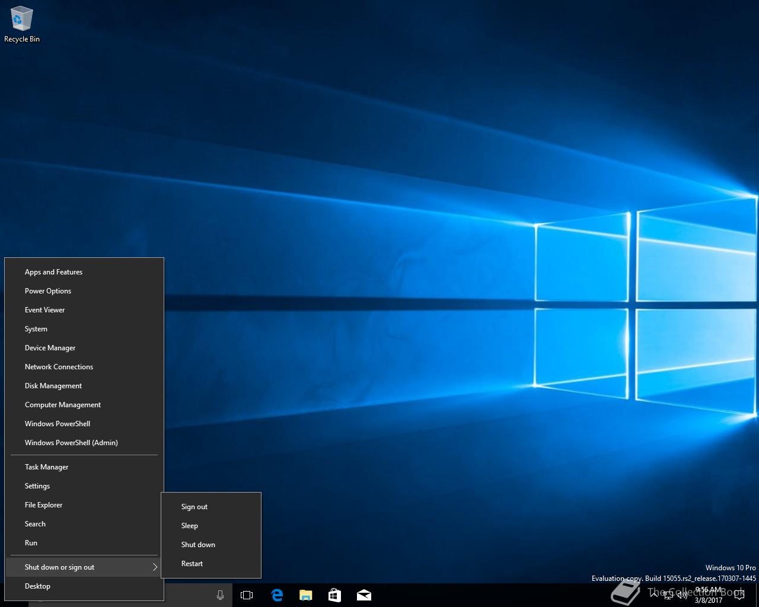759x607 pixels.
Task: Open Disk Management
Action: tap(84, 386)
